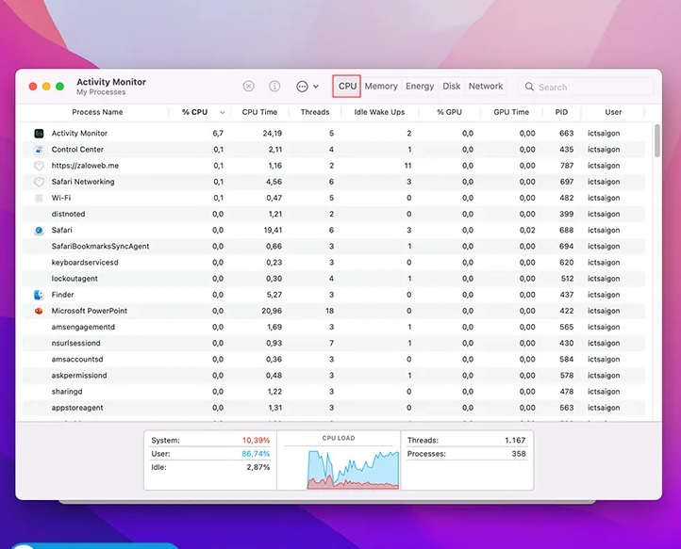
Task: Sort by PID column header
Action: point(561,112)
